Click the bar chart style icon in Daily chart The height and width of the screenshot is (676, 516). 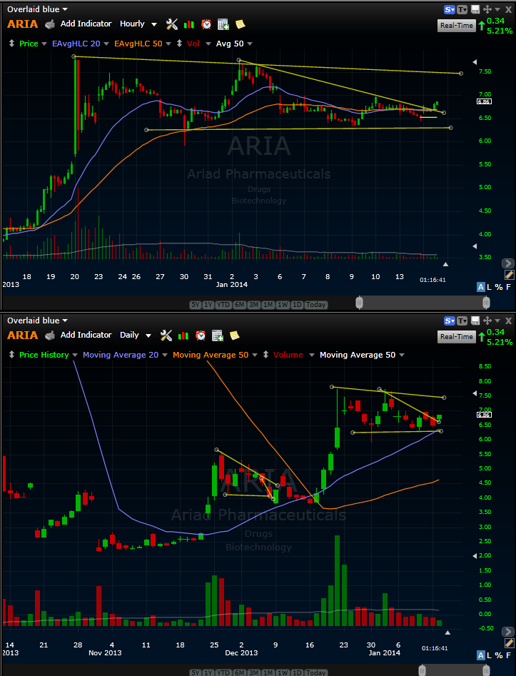183,336
